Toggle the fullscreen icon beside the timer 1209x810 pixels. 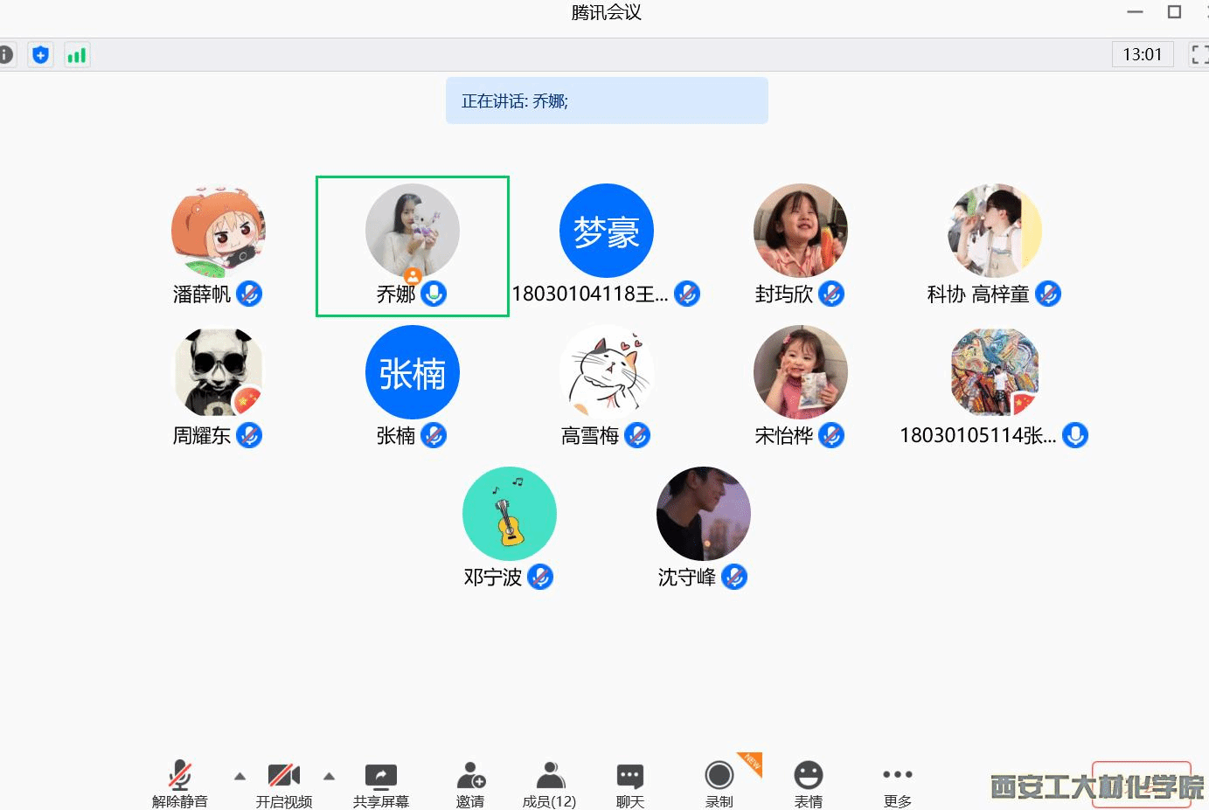pyautogui.click(x=1199, y=55)
